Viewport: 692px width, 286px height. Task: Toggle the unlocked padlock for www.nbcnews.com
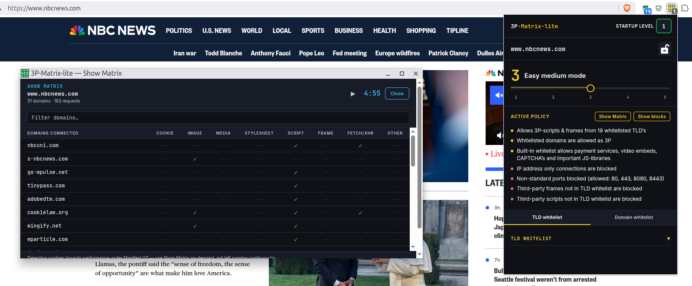(665, 49)
